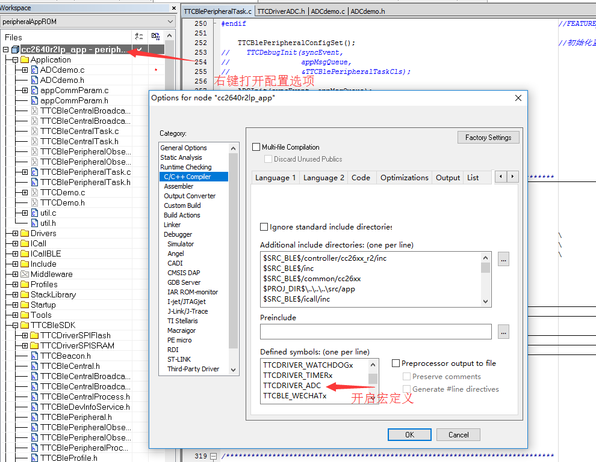The image size is (596, 462).
Task: Select ADCdemo.c file icon in tree
Action: click(34, 70)
